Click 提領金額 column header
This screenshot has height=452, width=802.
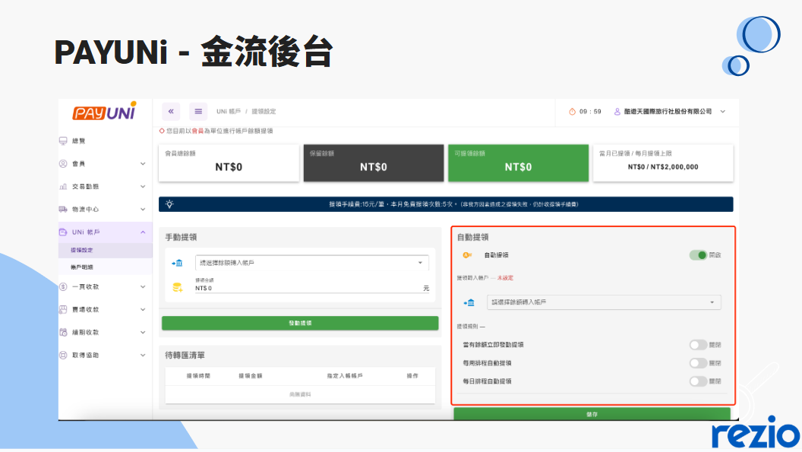coord(250,376)
